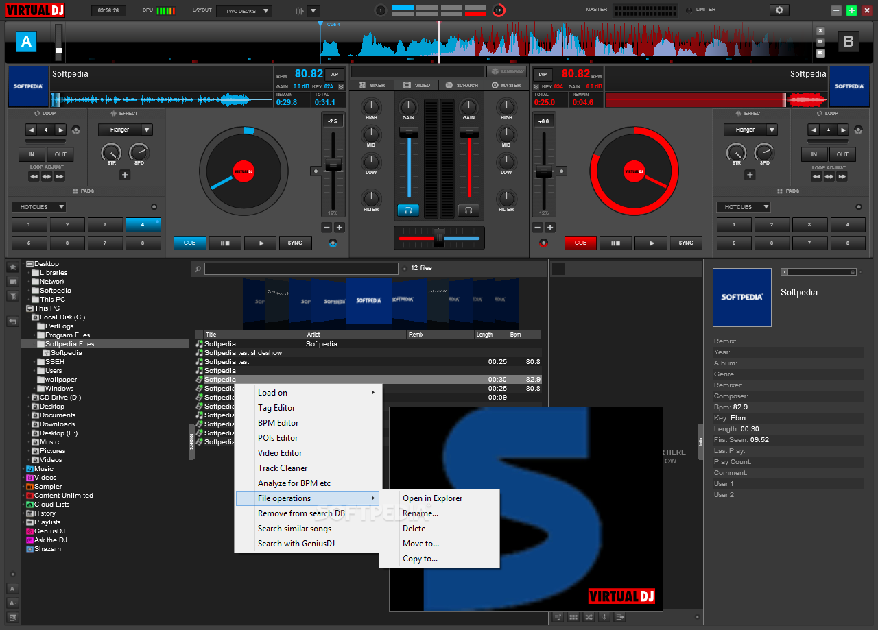Click the go-back arrow icon in the browser sidebar
Viewport: 878px width, 630px height.
(12, 321)
